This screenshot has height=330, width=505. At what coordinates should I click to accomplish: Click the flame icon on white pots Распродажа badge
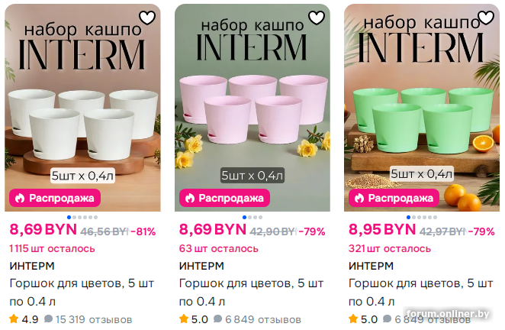click(20, 198)
